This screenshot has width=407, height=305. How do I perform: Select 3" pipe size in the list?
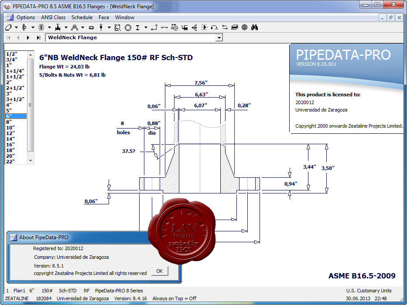pyautogui.click(x=16, y=93)
